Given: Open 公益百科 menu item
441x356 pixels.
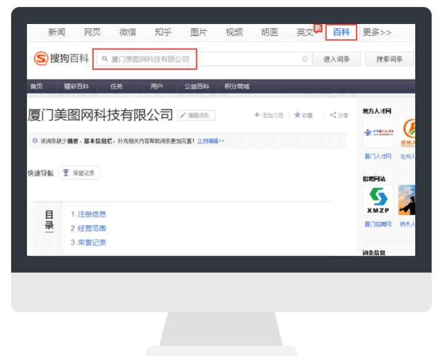Looking at the screenshot, I should pos(197,86).
